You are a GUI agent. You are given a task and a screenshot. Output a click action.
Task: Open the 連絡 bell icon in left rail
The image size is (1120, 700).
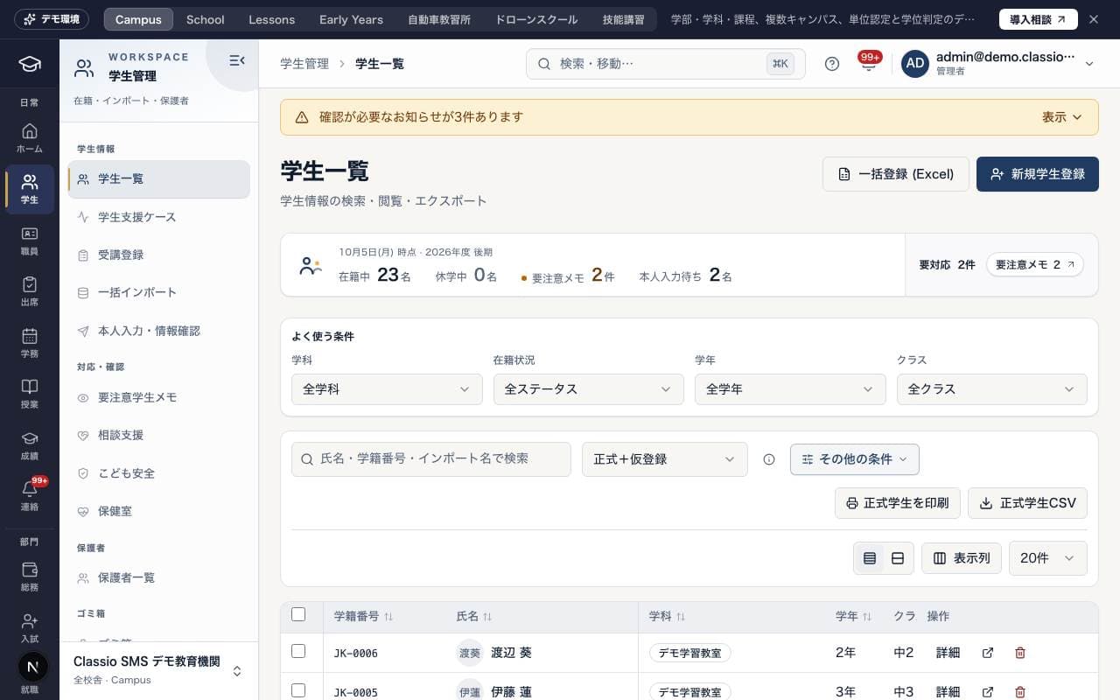(29, 495)
